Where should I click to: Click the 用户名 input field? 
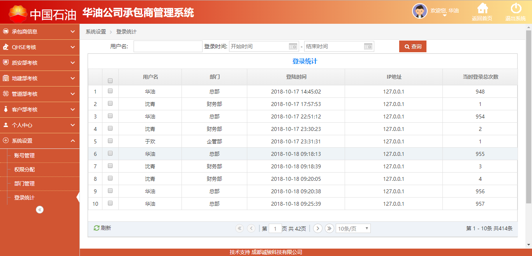pyautogui.click(x=168, y=46)
